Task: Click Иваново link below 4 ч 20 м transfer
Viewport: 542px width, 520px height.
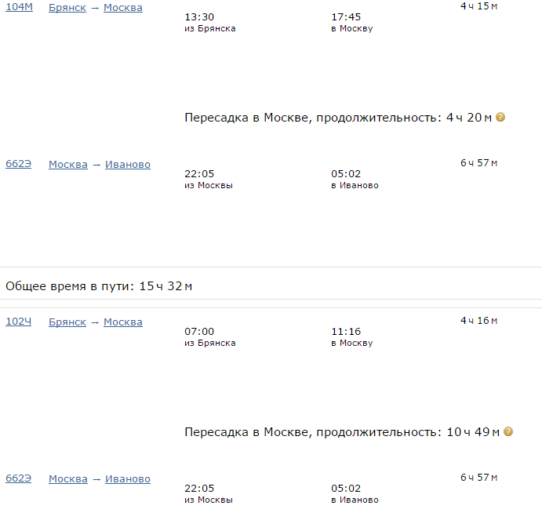Action: [128, 165]
